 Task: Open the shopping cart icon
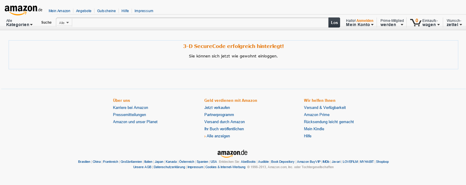point(415,22)
